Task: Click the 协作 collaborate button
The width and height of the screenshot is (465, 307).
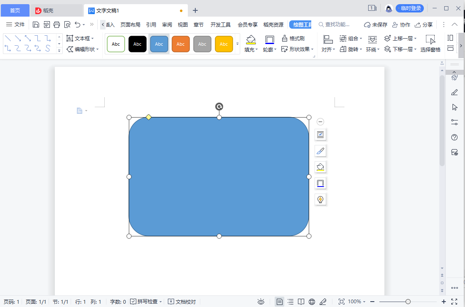Action: [401, 25]
